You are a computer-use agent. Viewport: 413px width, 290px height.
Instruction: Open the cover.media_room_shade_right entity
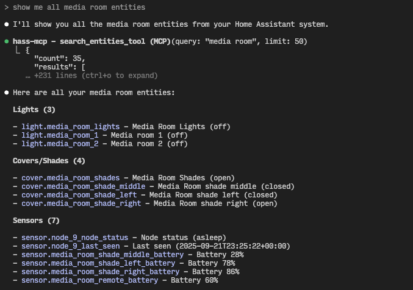tap(81, 203)
